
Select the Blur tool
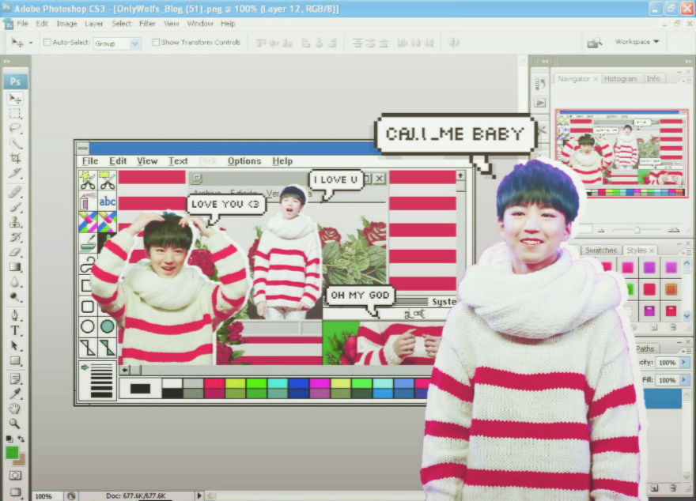[15, 282]
